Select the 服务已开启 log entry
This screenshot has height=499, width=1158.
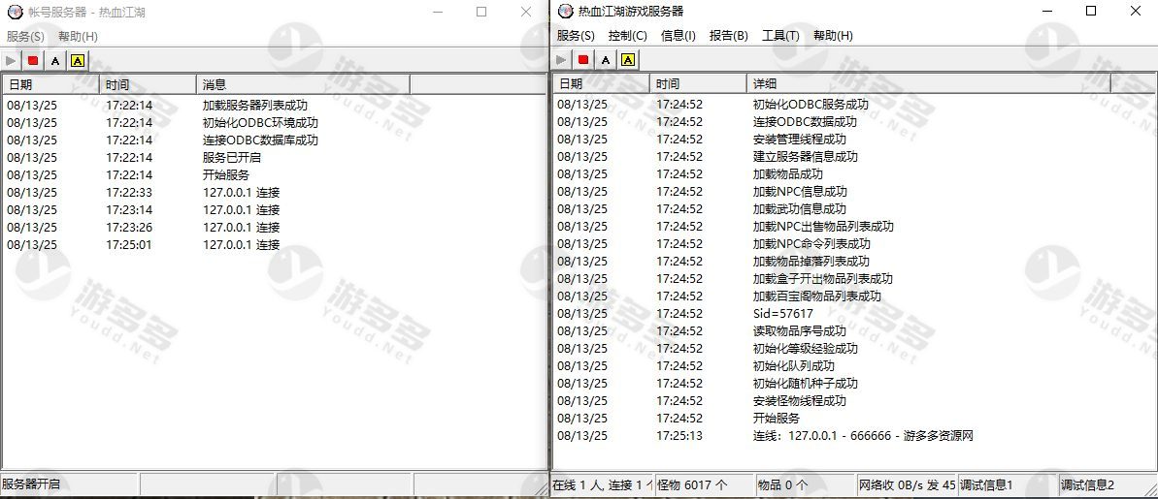pos(231,158)
